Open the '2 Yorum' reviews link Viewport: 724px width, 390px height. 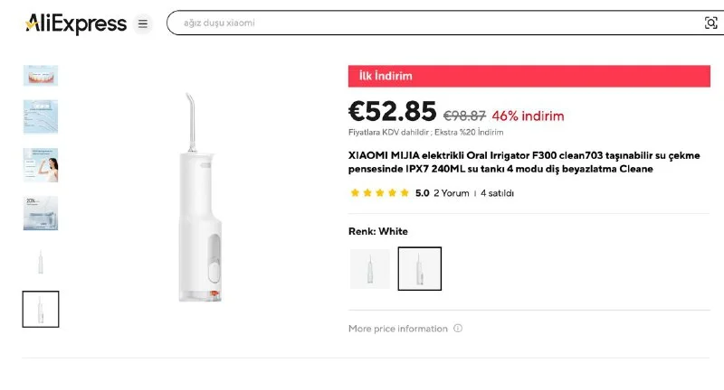pyautogui.click(x=452, y=192)
